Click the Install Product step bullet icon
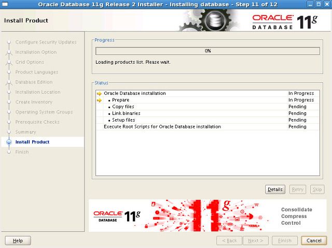Viewport: 332px width, 248px height. pos(9,142)
